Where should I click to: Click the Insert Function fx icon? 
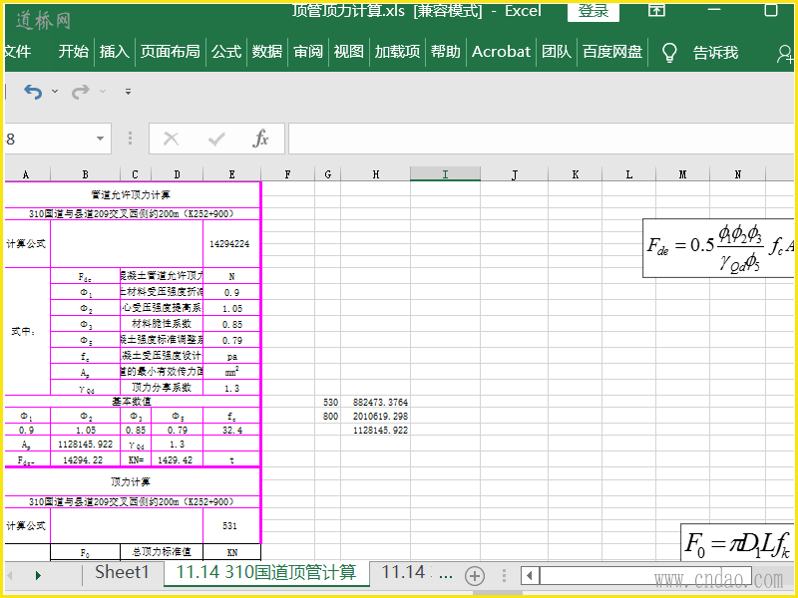pos(260,140)
